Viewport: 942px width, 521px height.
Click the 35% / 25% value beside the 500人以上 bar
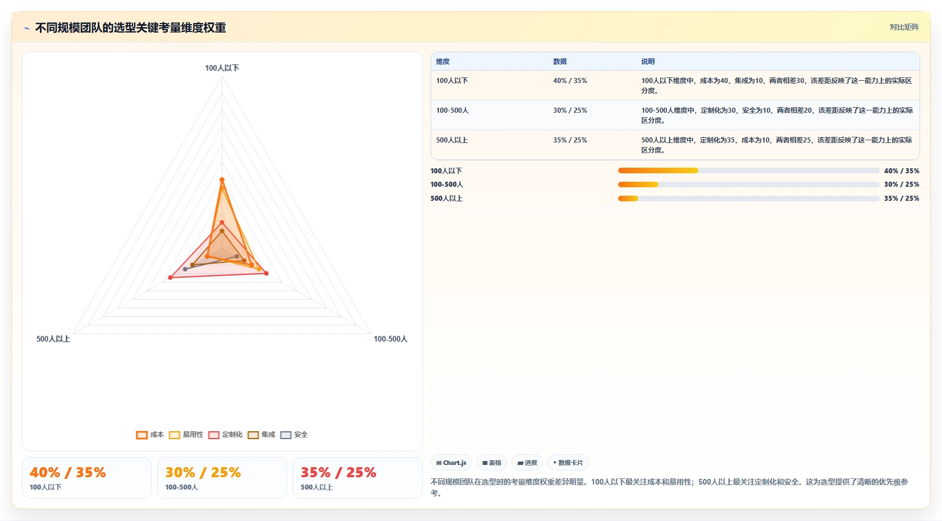902,199
